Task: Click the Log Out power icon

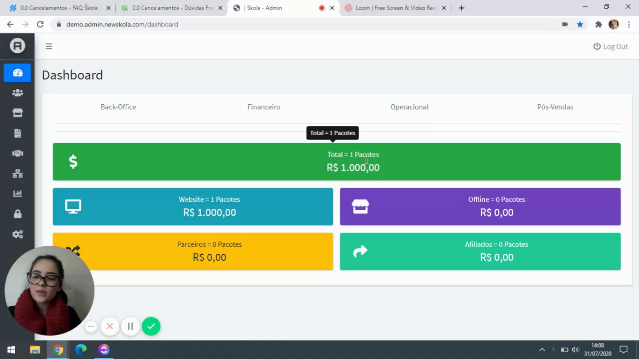Action: tap(597, 46)
